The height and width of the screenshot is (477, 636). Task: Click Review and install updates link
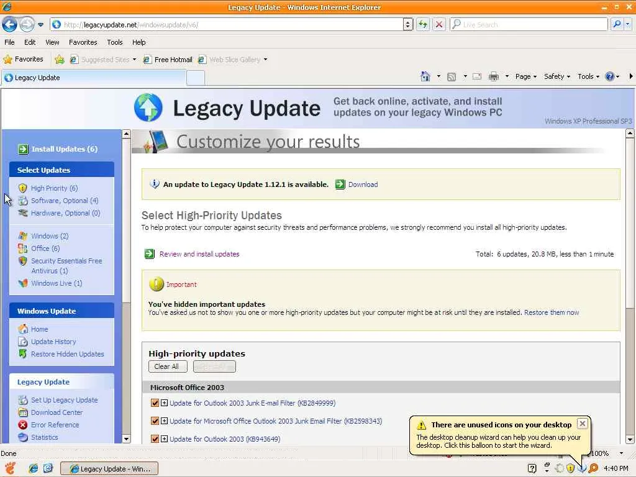click(x=199, y=254)
